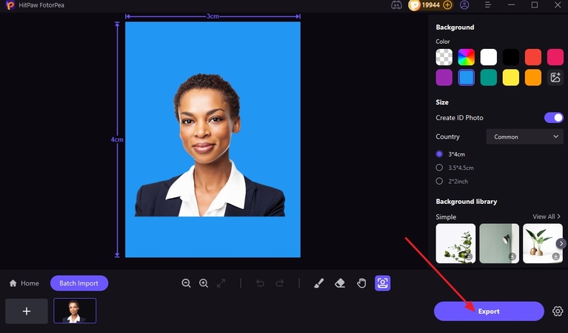Image resolution: width=568 pixels, height=333 pixels.
Task: Select the Hand pan tool
Action: 361,283
